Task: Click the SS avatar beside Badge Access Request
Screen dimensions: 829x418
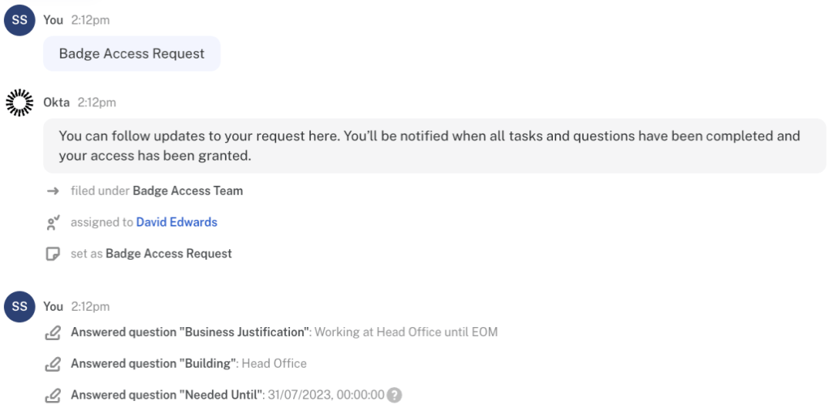Action: 19,20
